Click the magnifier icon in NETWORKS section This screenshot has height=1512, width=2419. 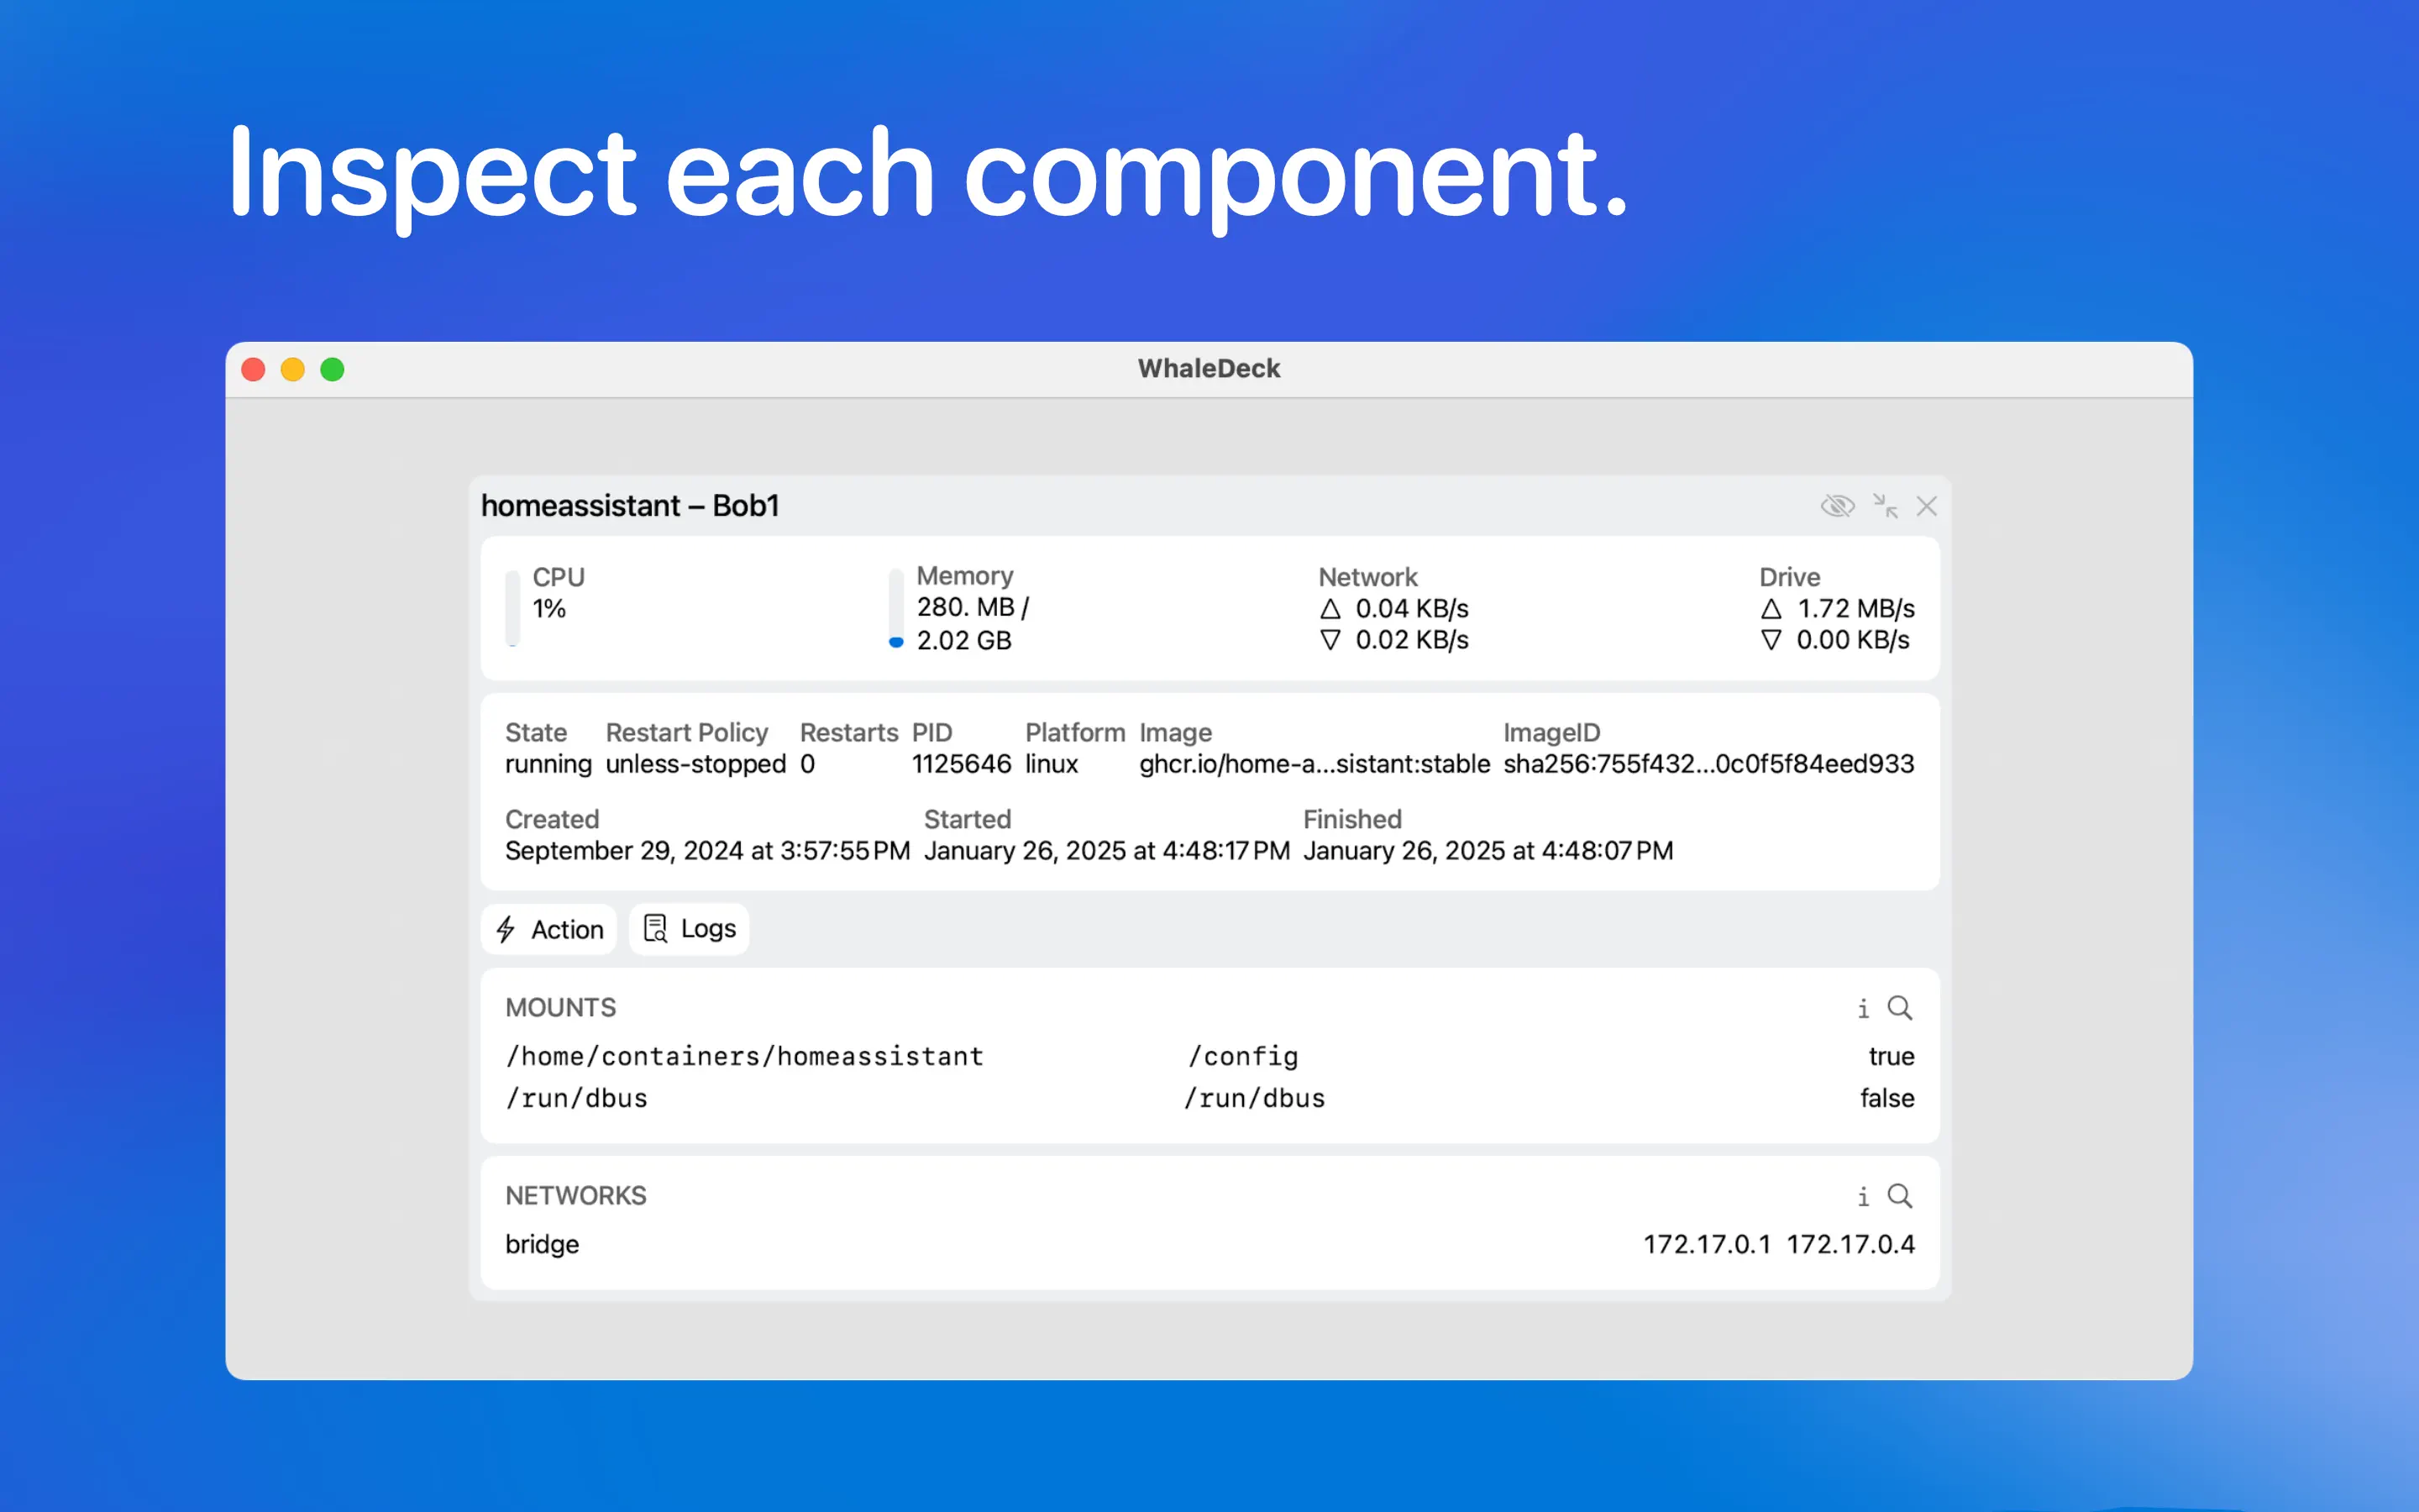click(x=1899, y=1196)
